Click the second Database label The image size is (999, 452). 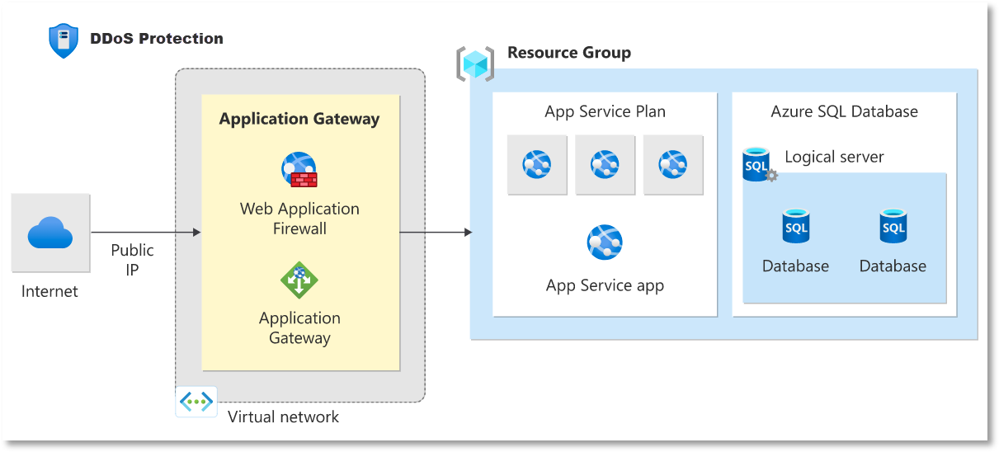point(893,266)
